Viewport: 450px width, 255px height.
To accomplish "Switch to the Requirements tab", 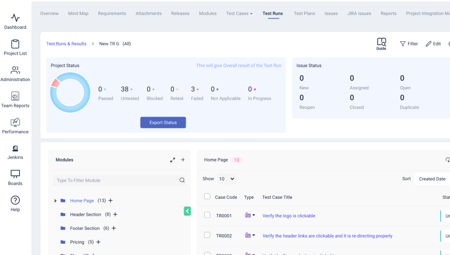I will [112, 13].
